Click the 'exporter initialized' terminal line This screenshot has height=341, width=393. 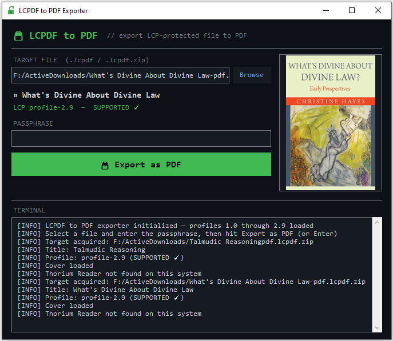pos(165,226)
